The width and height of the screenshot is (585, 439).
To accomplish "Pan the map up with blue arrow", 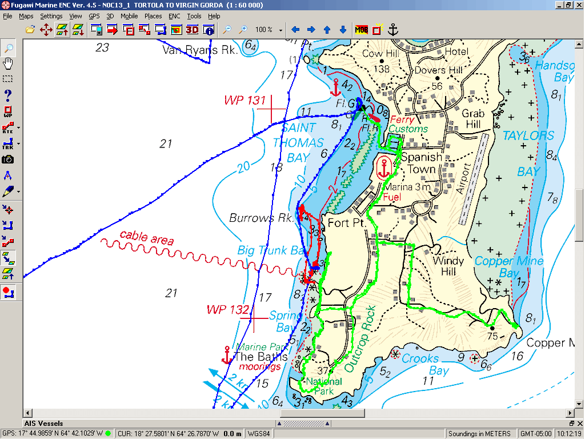I will 327,30.
